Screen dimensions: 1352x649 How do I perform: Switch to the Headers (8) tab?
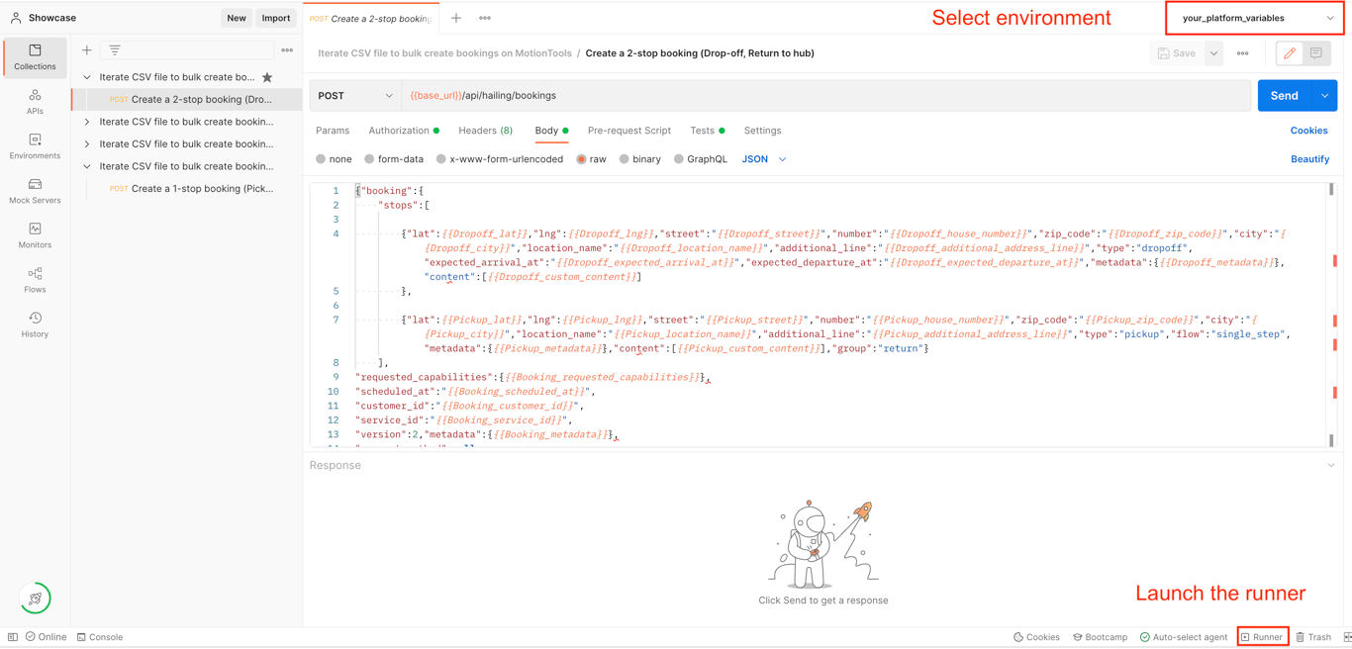tap(485, 131)
